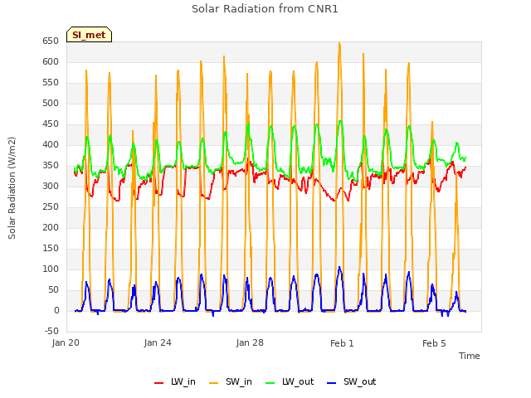
Task: Click the 550 y-axis tick label
Action: coord(51,83)
